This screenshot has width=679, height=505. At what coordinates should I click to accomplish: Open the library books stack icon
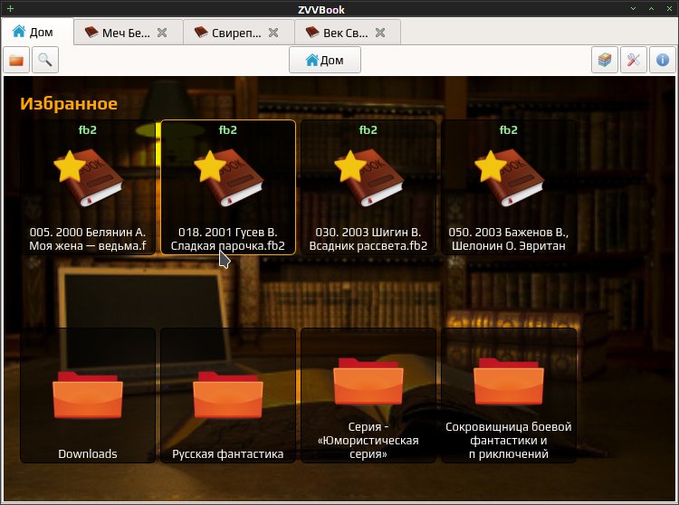point(605,60)
